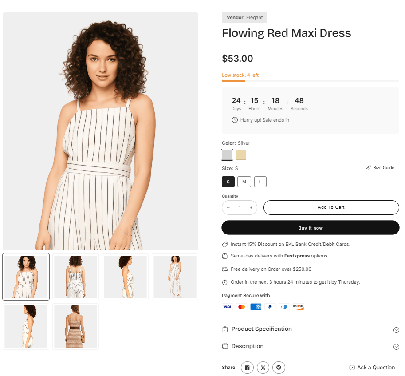
Task: Click the Mastercard payment icon
Action: [241, 307]
